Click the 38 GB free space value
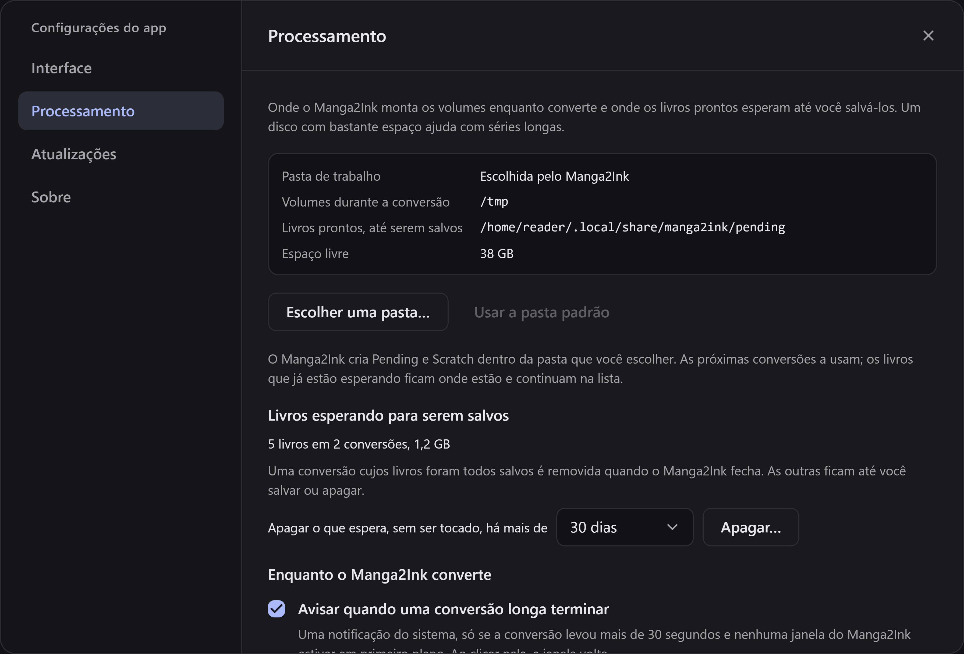Screen dimensions: 964x654 click(497, 253)
